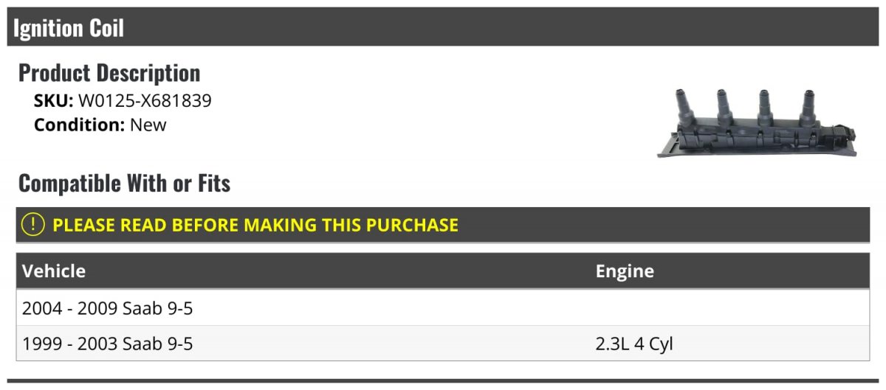Click the Ignition Coil title header
The width and height of the screenshot is (886, 390).
point(69,28)
